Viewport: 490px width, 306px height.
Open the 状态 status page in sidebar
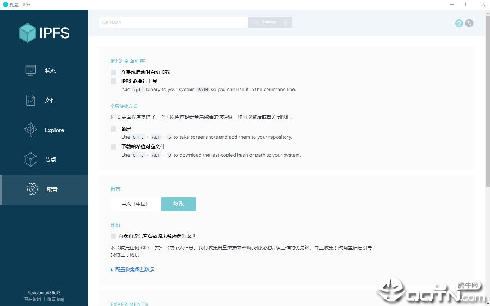44,70
